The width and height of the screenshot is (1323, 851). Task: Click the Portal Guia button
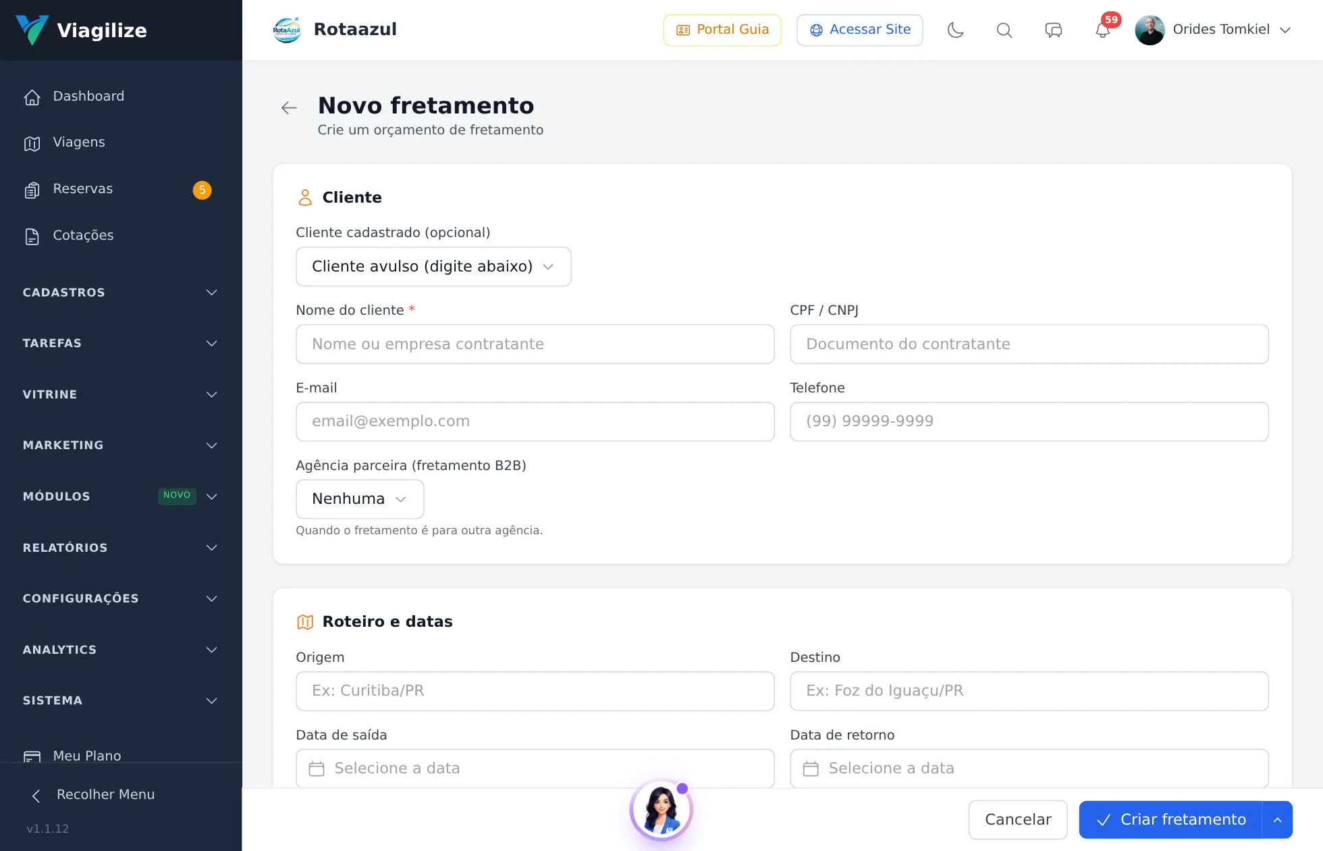[722, 30]
